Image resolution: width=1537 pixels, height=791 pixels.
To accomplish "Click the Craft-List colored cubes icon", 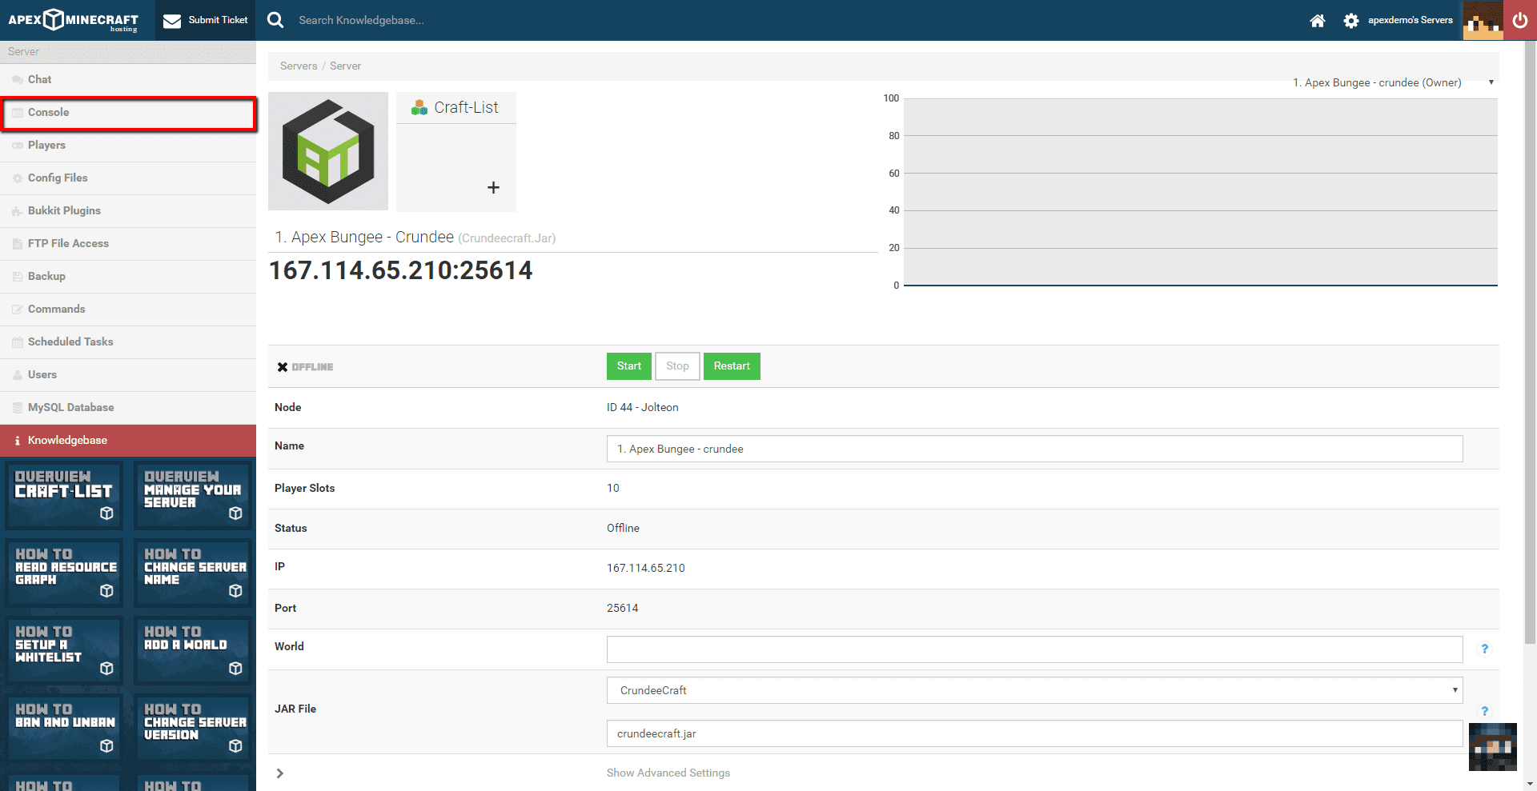I will 419,107.
